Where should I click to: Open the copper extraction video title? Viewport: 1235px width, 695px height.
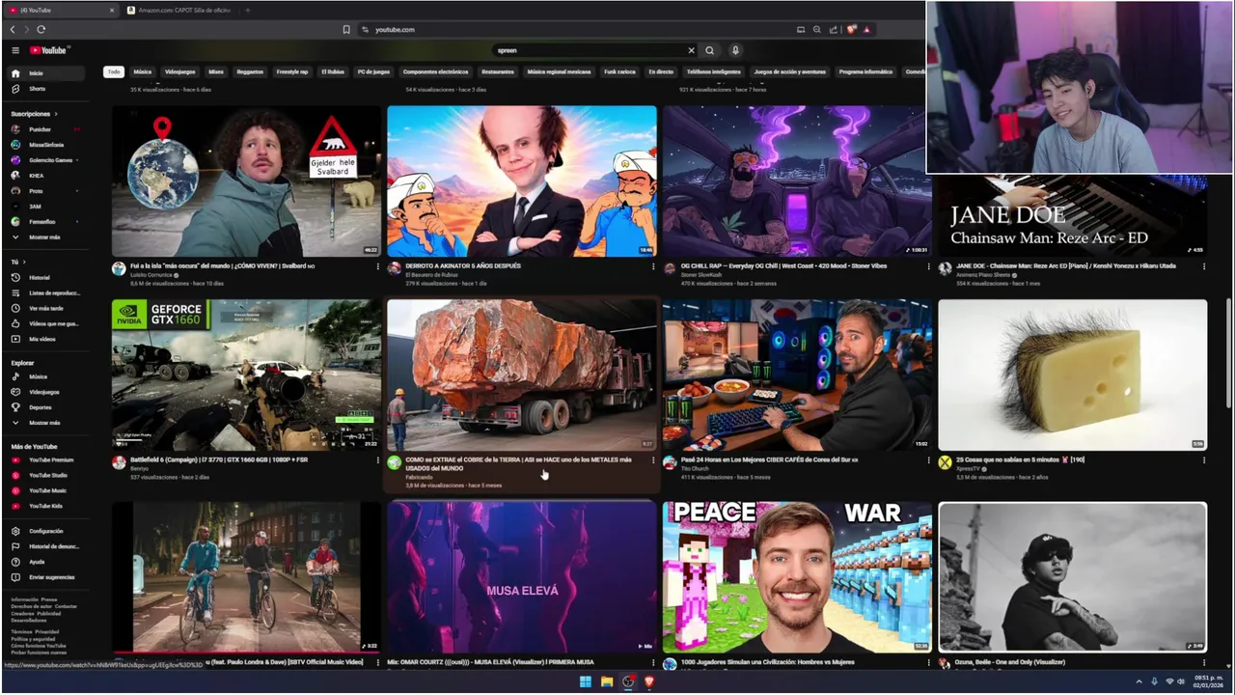[518, 464]
